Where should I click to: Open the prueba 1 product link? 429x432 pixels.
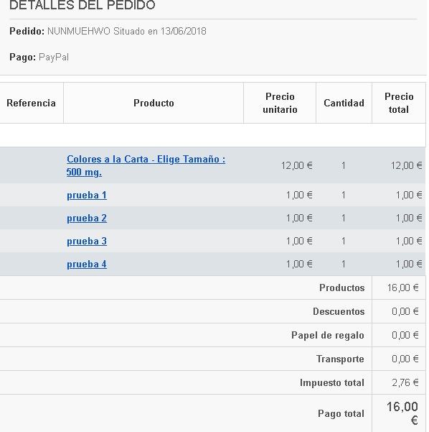coord(87,196)
